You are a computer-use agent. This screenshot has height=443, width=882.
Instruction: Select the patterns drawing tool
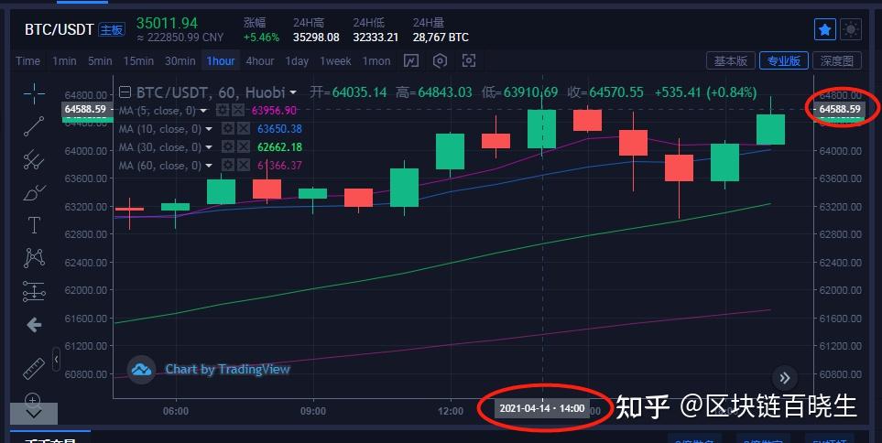(34, 258)
